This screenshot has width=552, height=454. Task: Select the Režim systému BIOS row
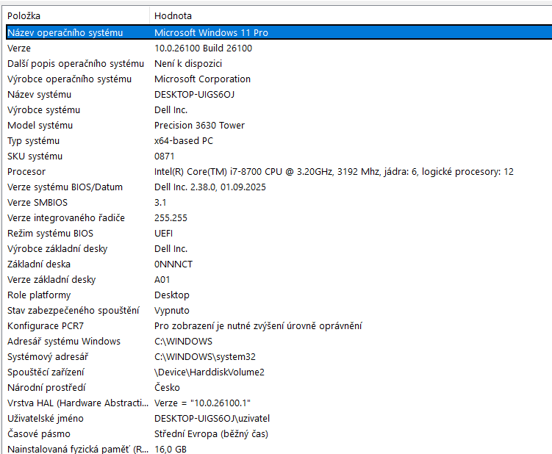279,234
